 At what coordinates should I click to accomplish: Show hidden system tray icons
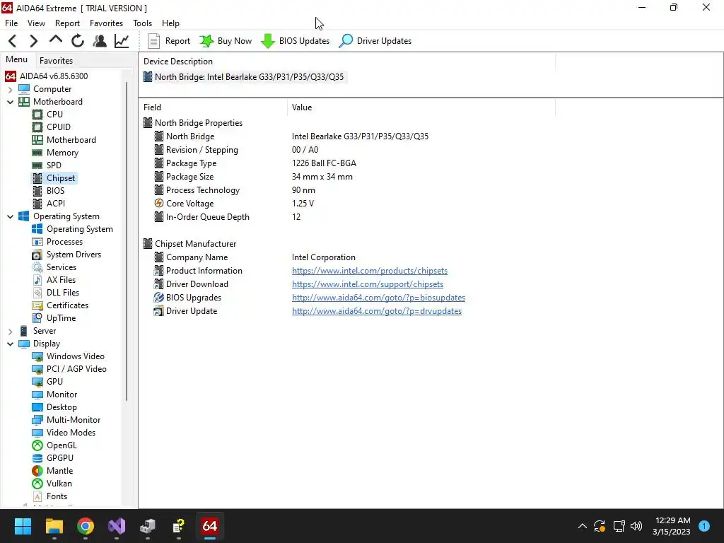coord(583,526)
